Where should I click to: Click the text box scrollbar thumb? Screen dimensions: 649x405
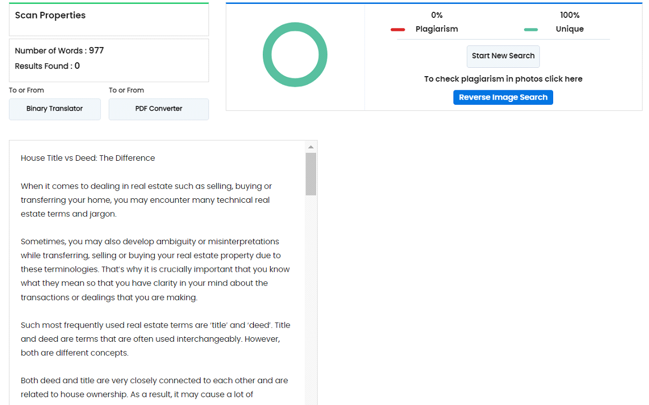point(311,174)
